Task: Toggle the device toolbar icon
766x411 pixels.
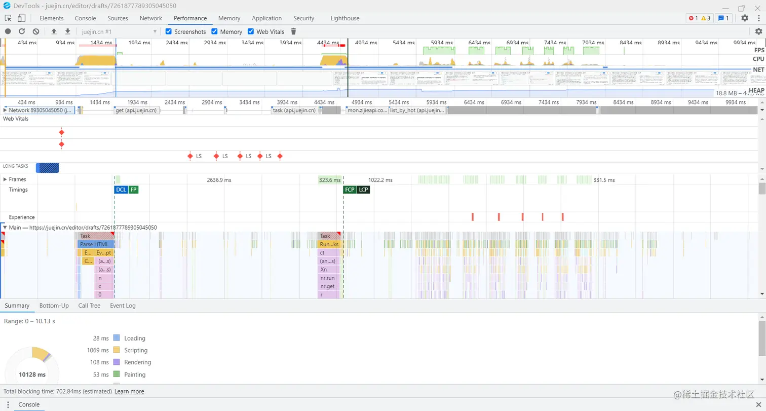Action: point(21,18)
